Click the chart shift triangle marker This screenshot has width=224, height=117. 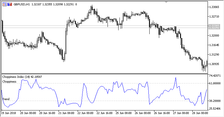pos(166,2)
